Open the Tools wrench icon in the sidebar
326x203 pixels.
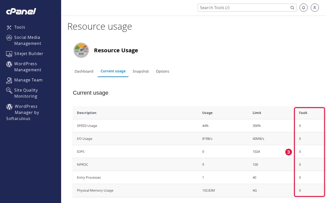[9, 27]
